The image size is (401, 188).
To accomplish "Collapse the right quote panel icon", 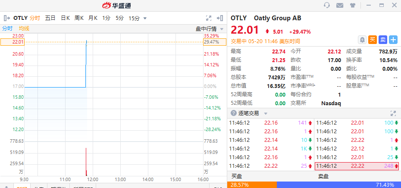I will click(220, 18).
